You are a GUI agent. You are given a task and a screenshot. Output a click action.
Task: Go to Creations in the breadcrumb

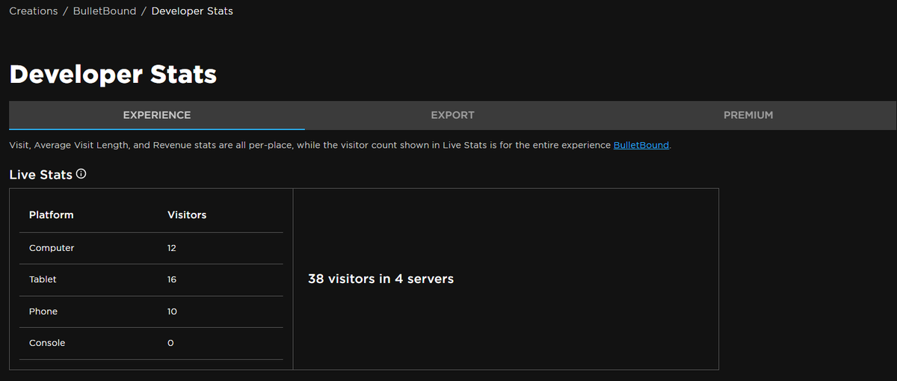(x=34, y=11)
